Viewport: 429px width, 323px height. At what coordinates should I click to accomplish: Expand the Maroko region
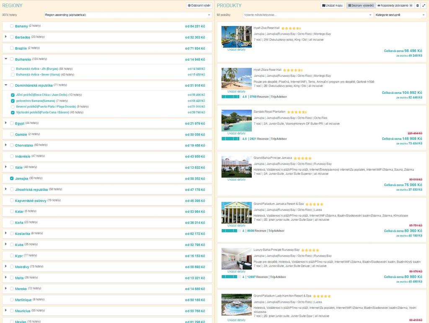[6, 288]
